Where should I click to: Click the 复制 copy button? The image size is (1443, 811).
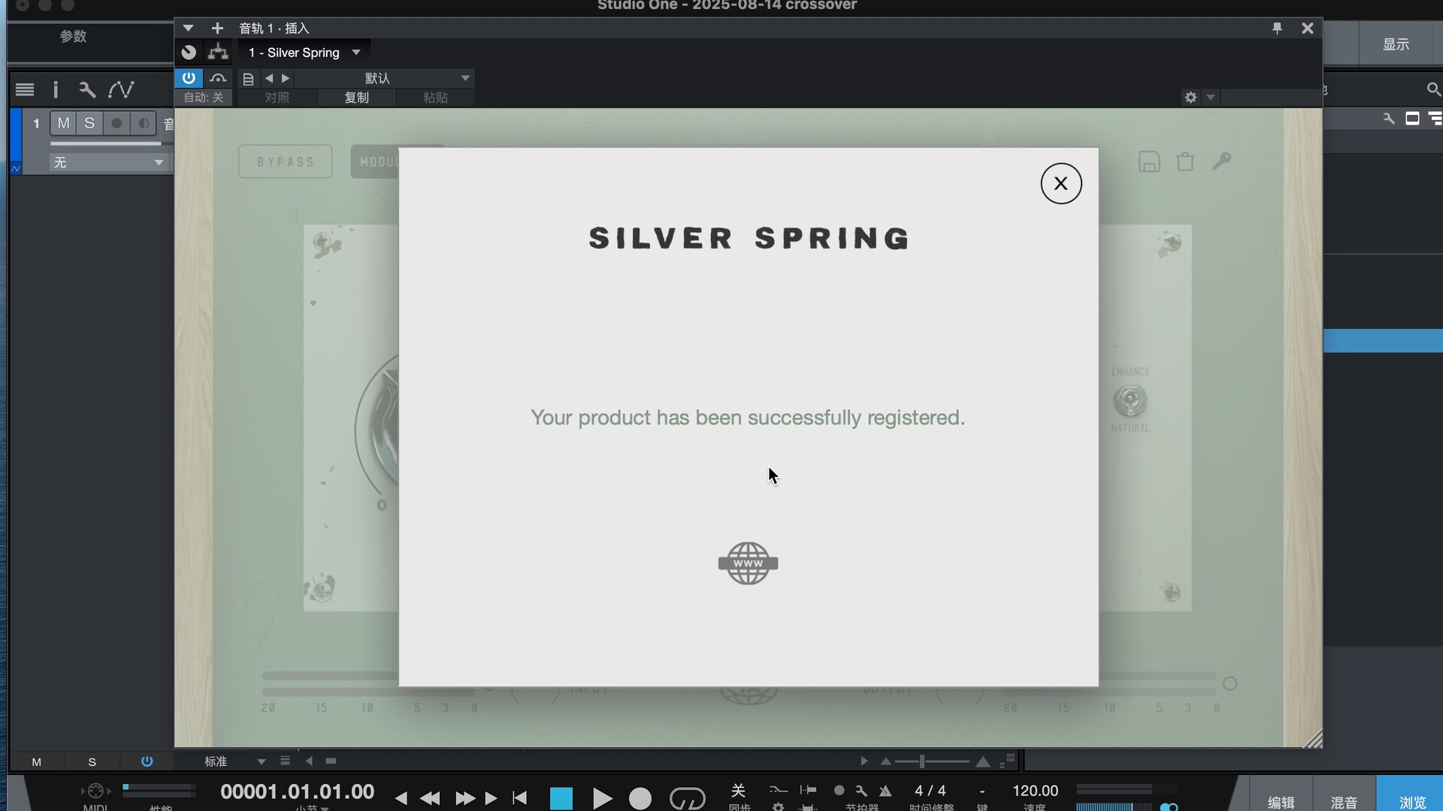click(357, 98)
